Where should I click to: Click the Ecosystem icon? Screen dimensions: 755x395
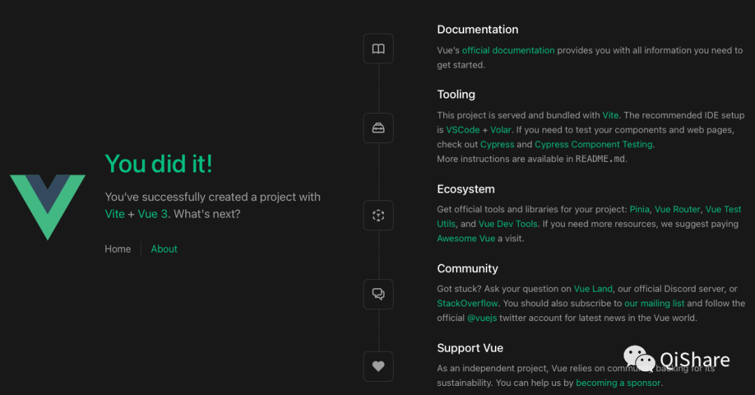click(x=378, y=216)
